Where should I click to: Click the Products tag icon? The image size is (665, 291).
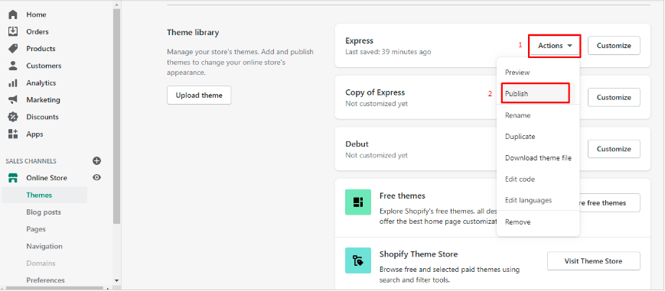(x=13, y=49)
